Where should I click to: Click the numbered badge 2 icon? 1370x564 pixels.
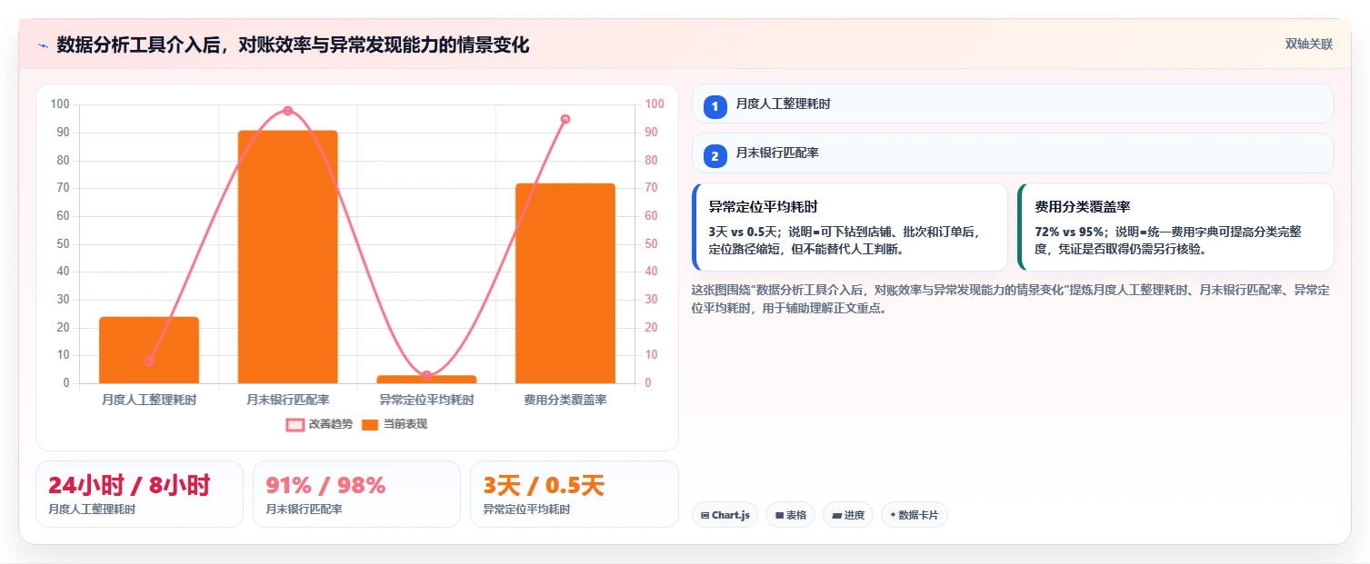tap(715, 156)
